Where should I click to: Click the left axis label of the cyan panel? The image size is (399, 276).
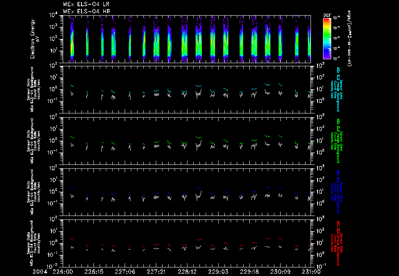(x=34, y=89)
